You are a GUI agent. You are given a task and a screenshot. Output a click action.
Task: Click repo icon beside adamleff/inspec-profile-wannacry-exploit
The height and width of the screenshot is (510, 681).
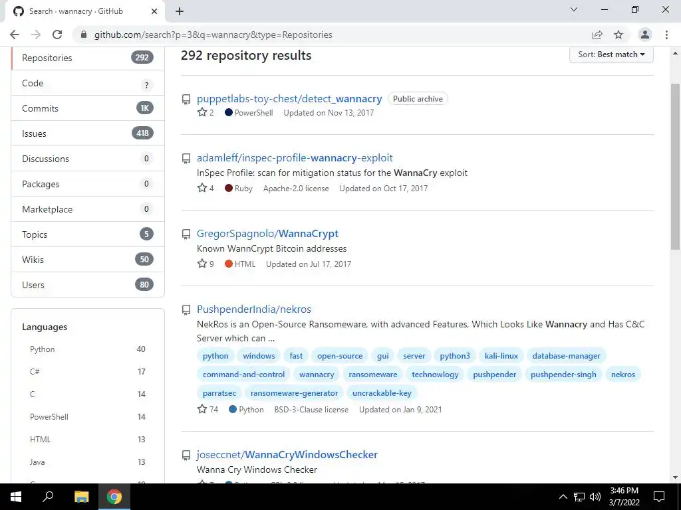pyautogui.click(x=186, y=158)
